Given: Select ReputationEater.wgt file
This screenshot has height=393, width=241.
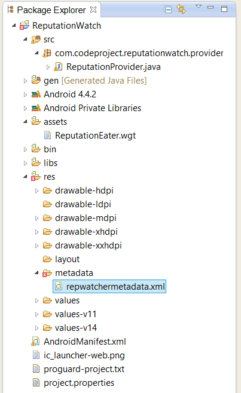Looking at the screenshot, I should tap(96, 136).
